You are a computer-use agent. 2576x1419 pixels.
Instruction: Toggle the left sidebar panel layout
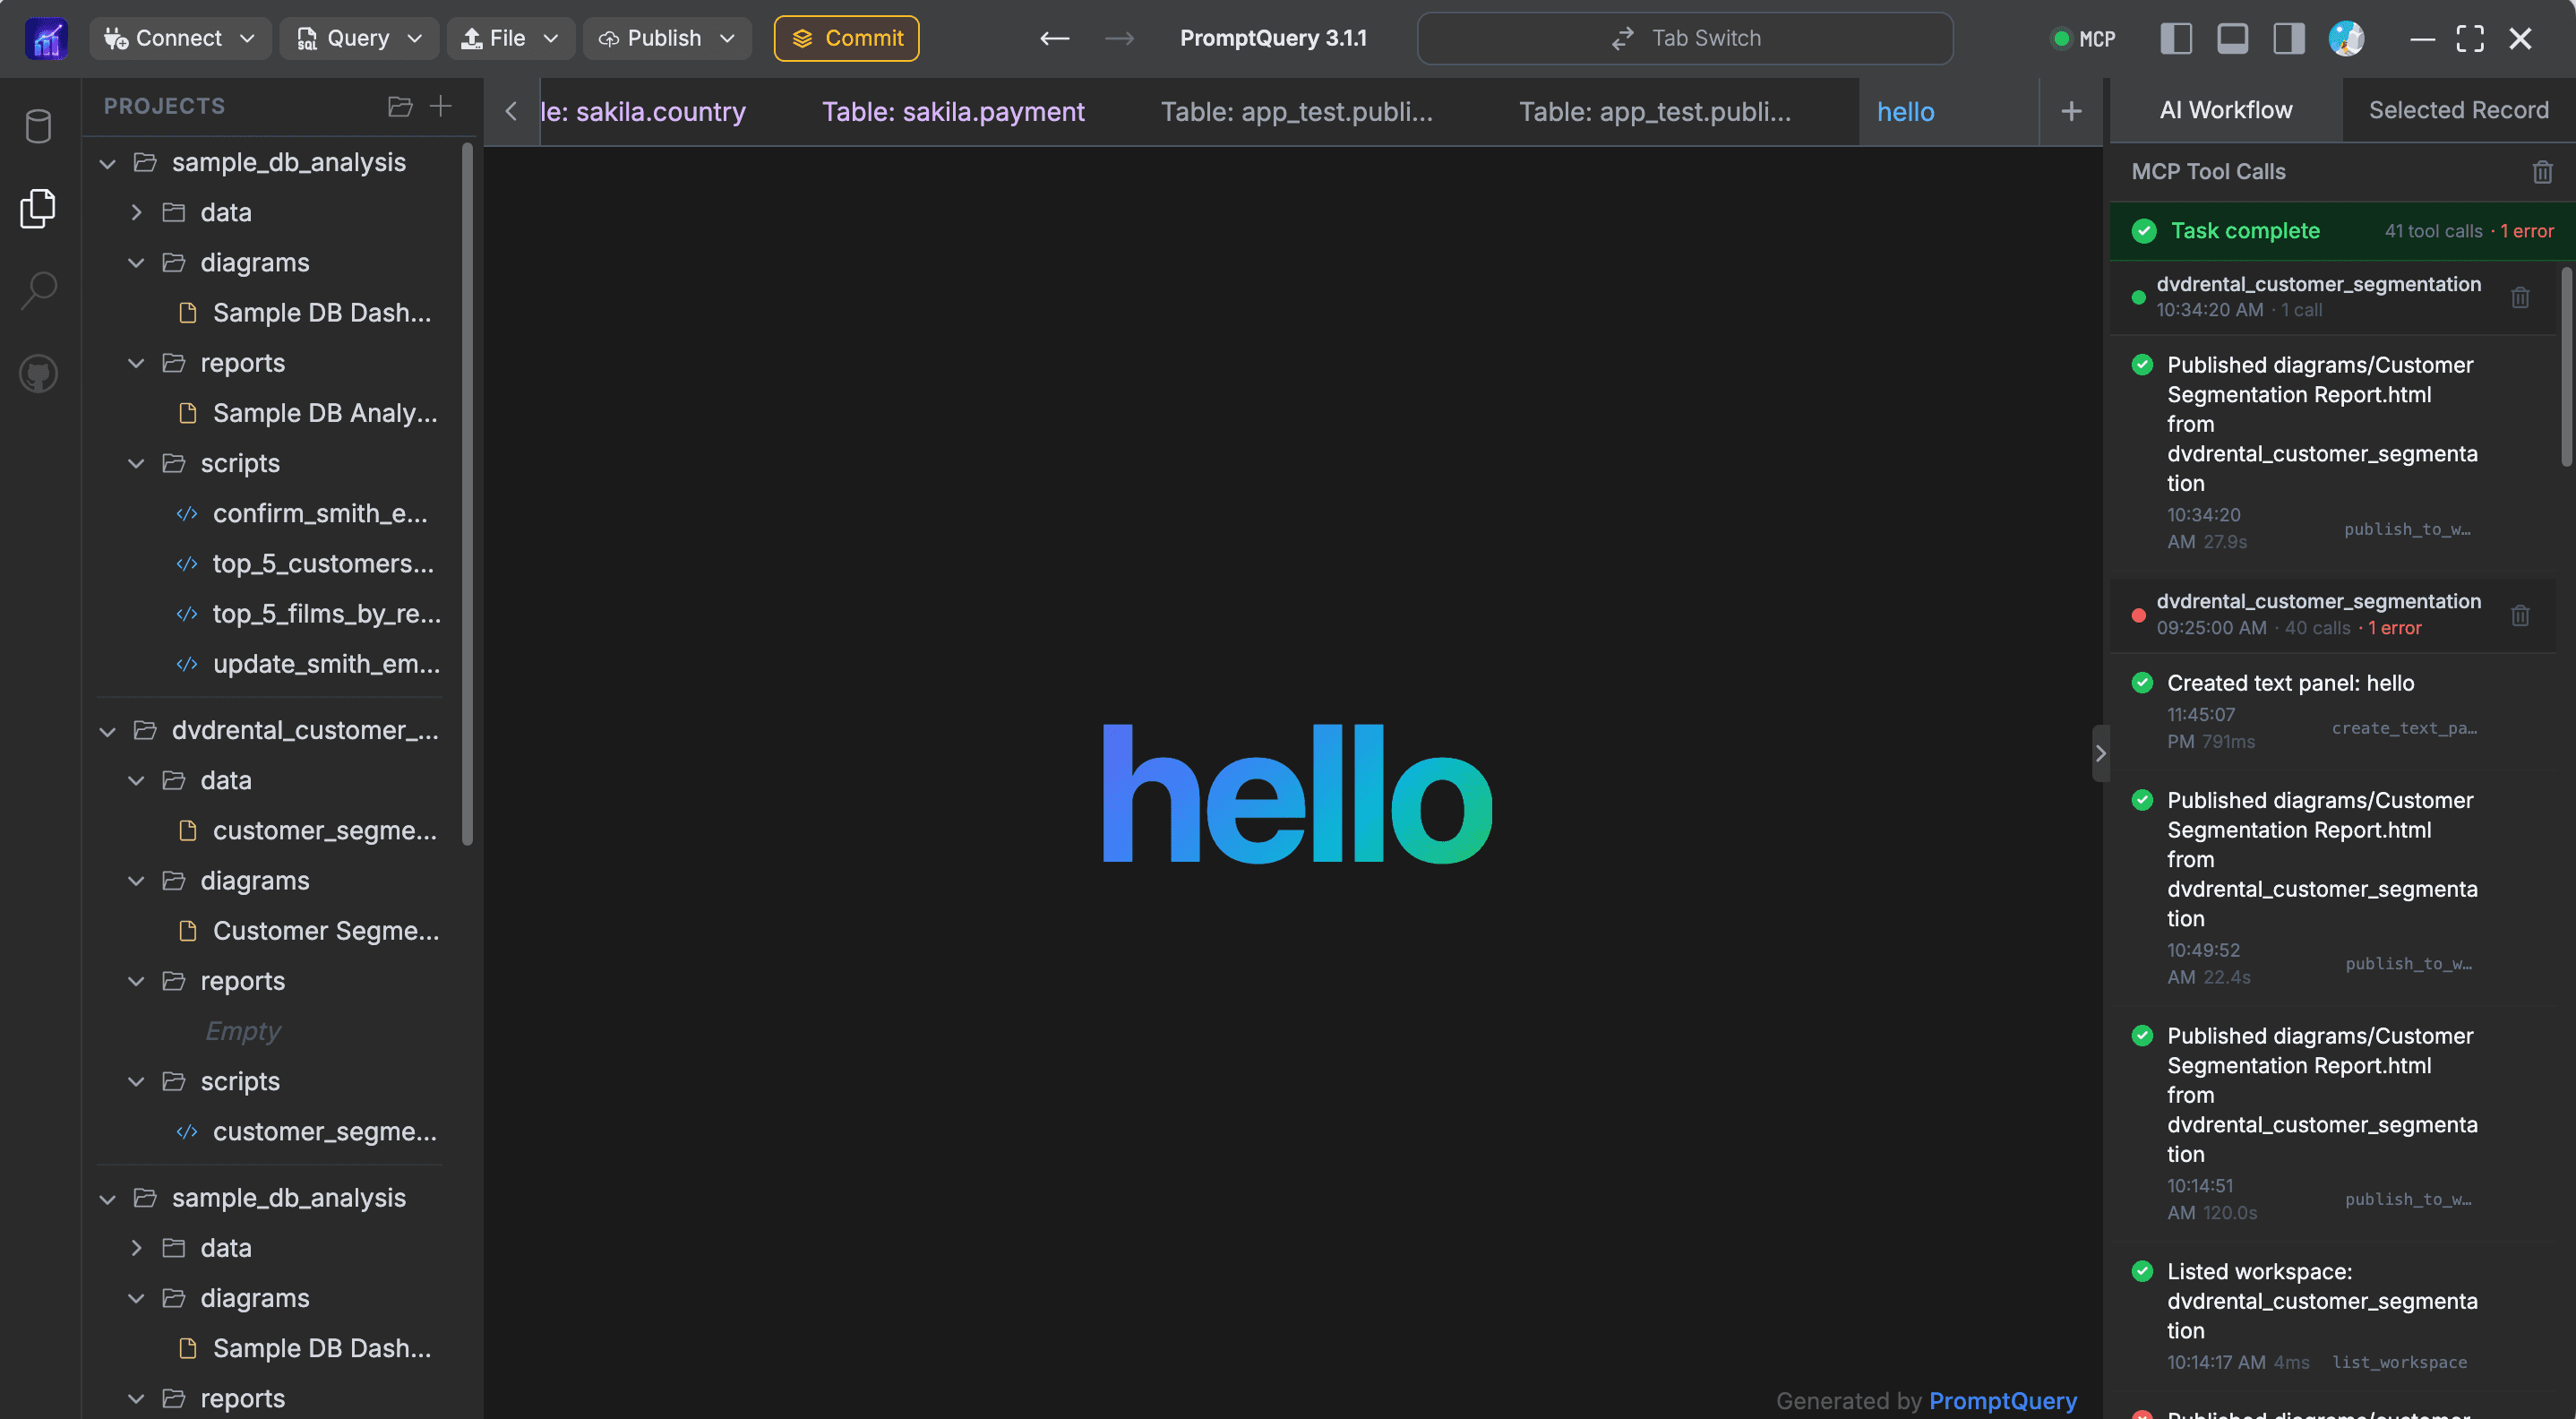pyautogui.click(x=2176, y=39)
